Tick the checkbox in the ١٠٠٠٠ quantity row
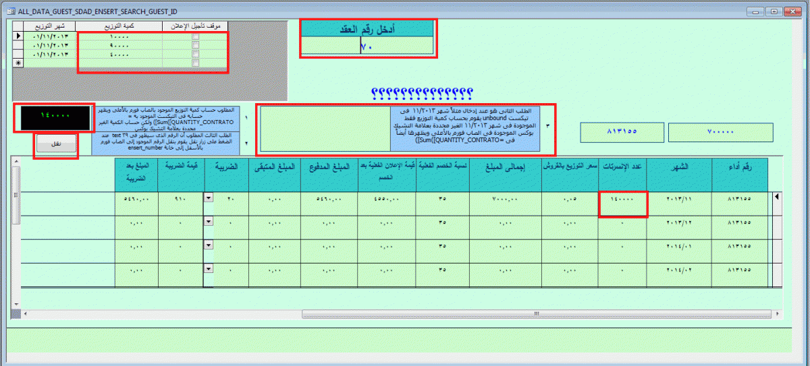Screen dimensions: 810x366 [x=195, y=36]
